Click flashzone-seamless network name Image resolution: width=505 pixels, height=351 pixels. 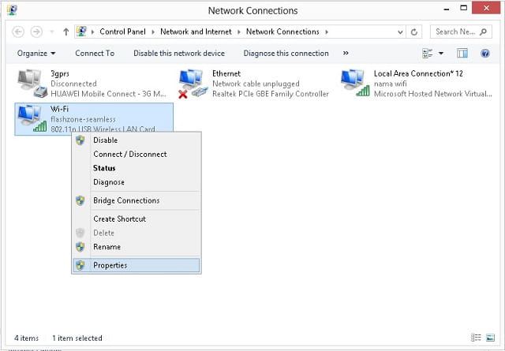click(x=83, y=119)
